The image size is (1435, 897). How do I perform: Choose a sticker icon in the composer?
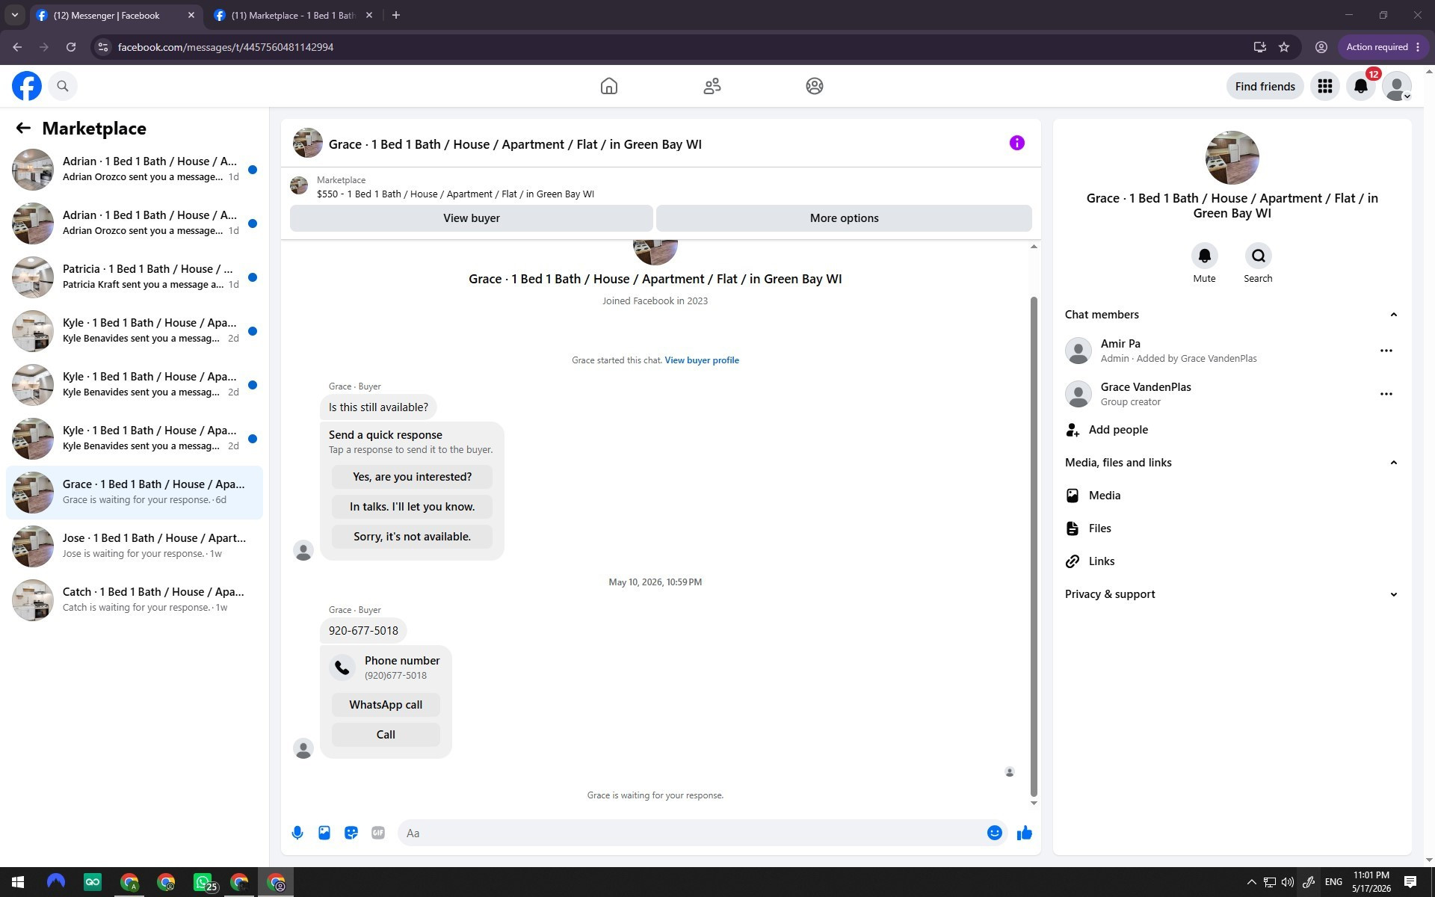click(351, 833)
